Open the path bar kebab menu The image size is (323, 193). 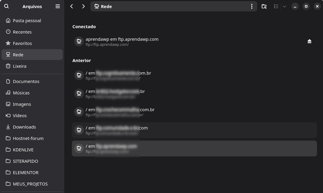point(251,6)
